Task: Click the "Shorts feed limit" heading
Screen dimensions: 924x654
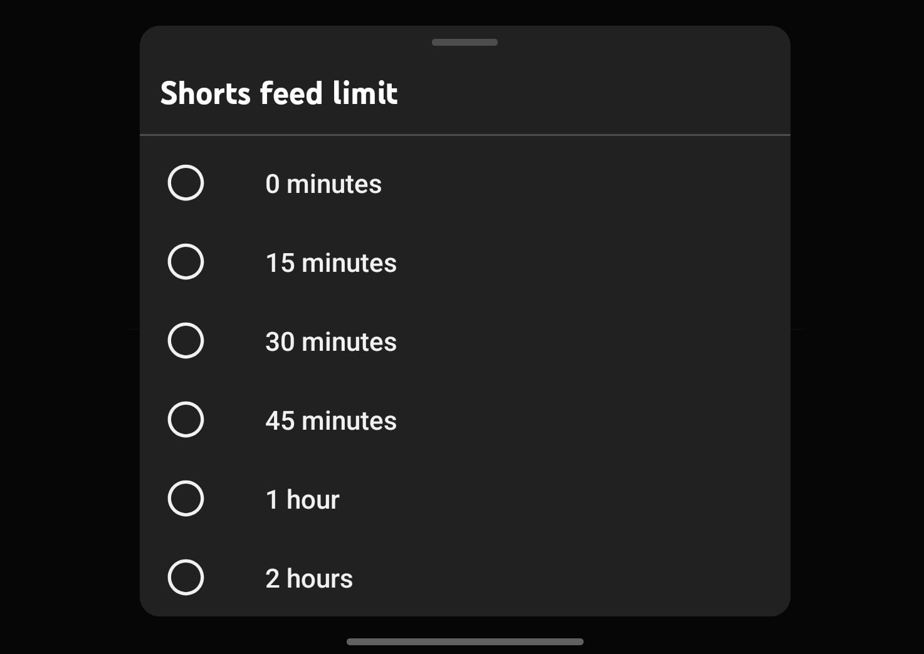Action: 279,93
